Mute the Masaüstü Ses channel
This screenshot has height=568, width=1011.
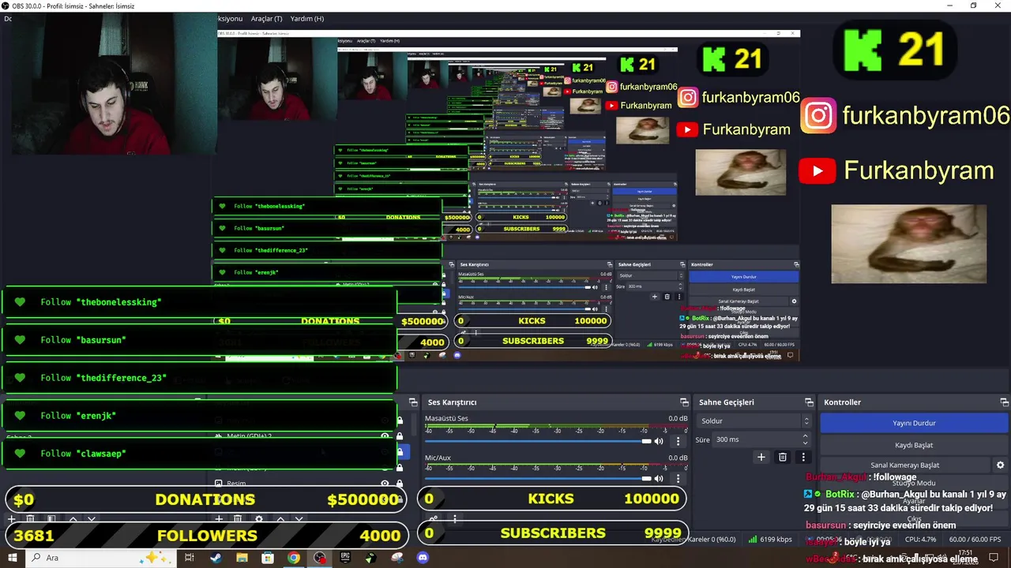point(660,441)
